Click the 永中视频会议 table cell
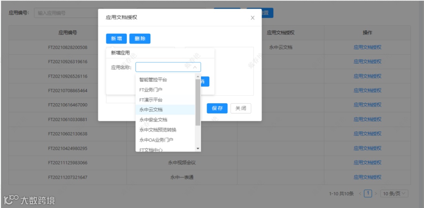Viewport: 424px width, 208px height. coord(182,162)
